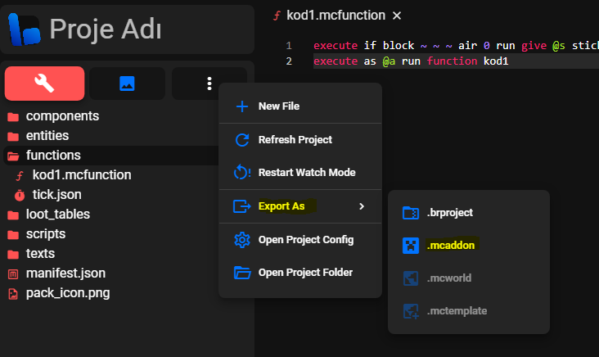This screenshot has height=357, width=599.
Task: Click the .mcaddon Minecraft icon
Action: (x=411, y=245)
